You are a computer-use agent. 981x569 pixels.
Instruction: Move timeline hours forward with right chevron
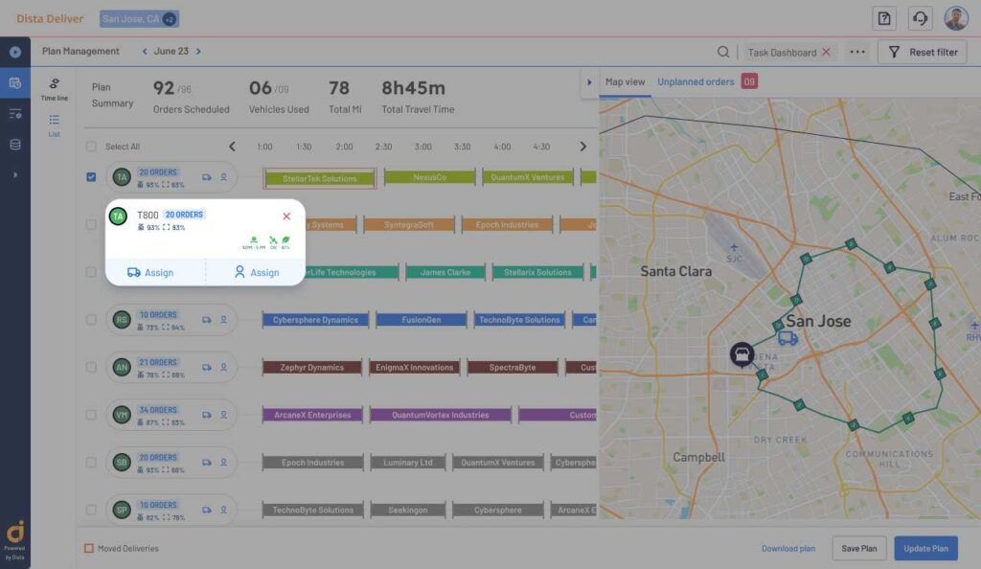(x=582, y=147)
